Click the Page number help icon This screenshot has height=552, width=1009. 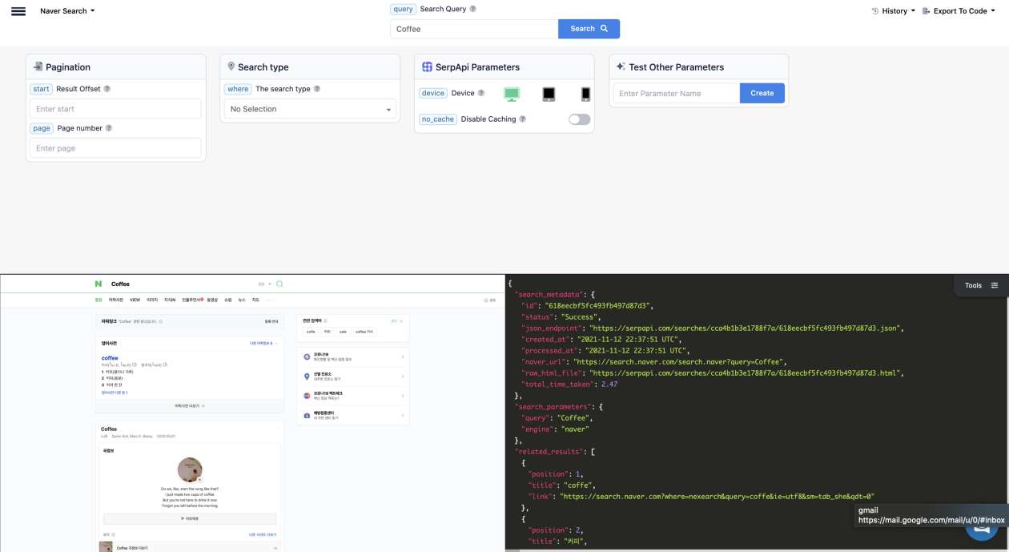pos(109,128)
